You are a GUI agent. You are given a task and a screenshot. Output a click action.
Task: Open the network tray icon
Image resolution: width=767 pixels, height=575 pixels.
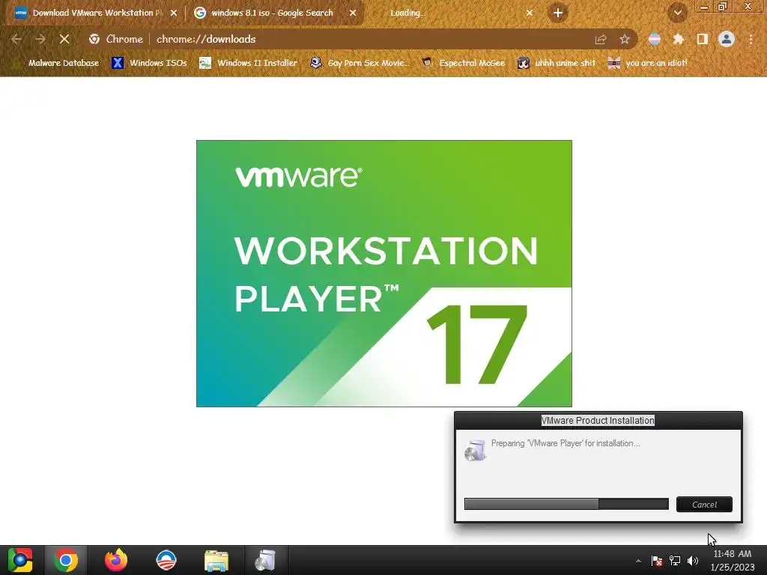click(x=675, y=561)
